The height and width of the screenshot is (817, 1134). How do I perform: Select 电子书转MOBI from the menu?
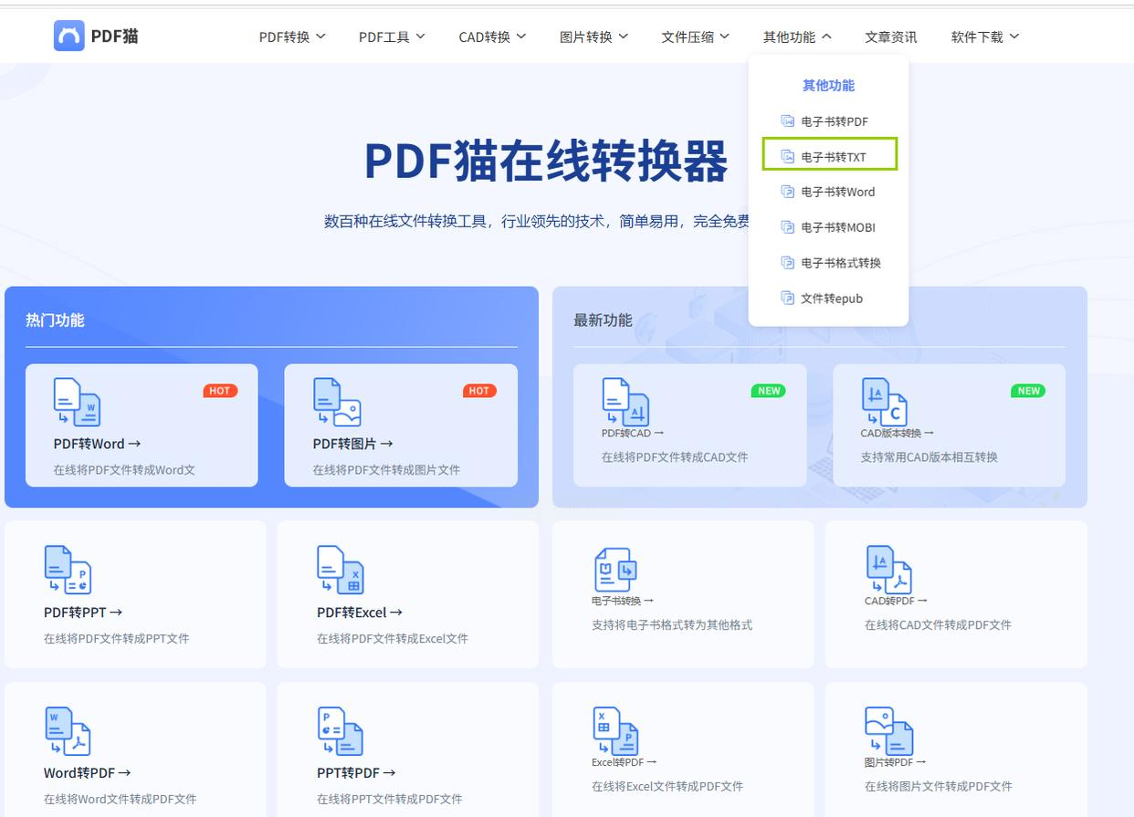[x=828, y=227]
